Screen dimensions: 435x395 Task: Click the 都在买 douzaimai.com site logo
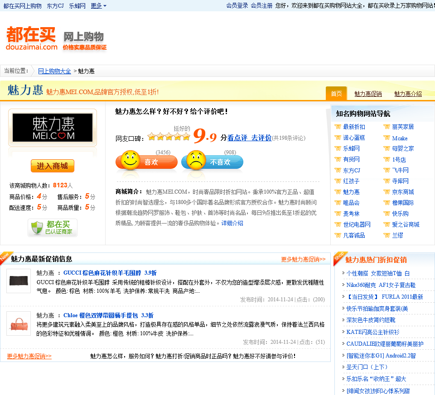32,38
